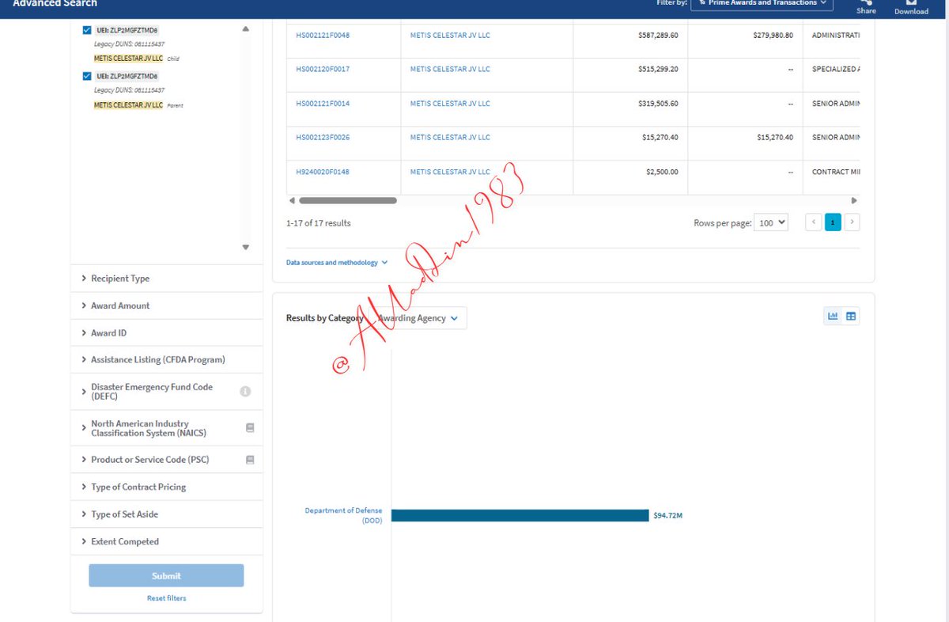Expand Type of Contract Pricing filter
Image resolution: width=949 pixels, height=622 pixels.
coord(166,487)
